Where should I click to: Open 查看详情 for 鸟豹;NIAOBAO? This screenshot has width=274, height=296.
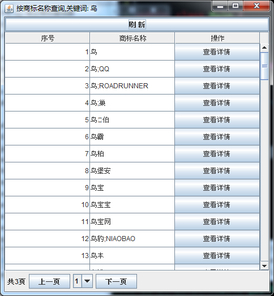(217, 239)
